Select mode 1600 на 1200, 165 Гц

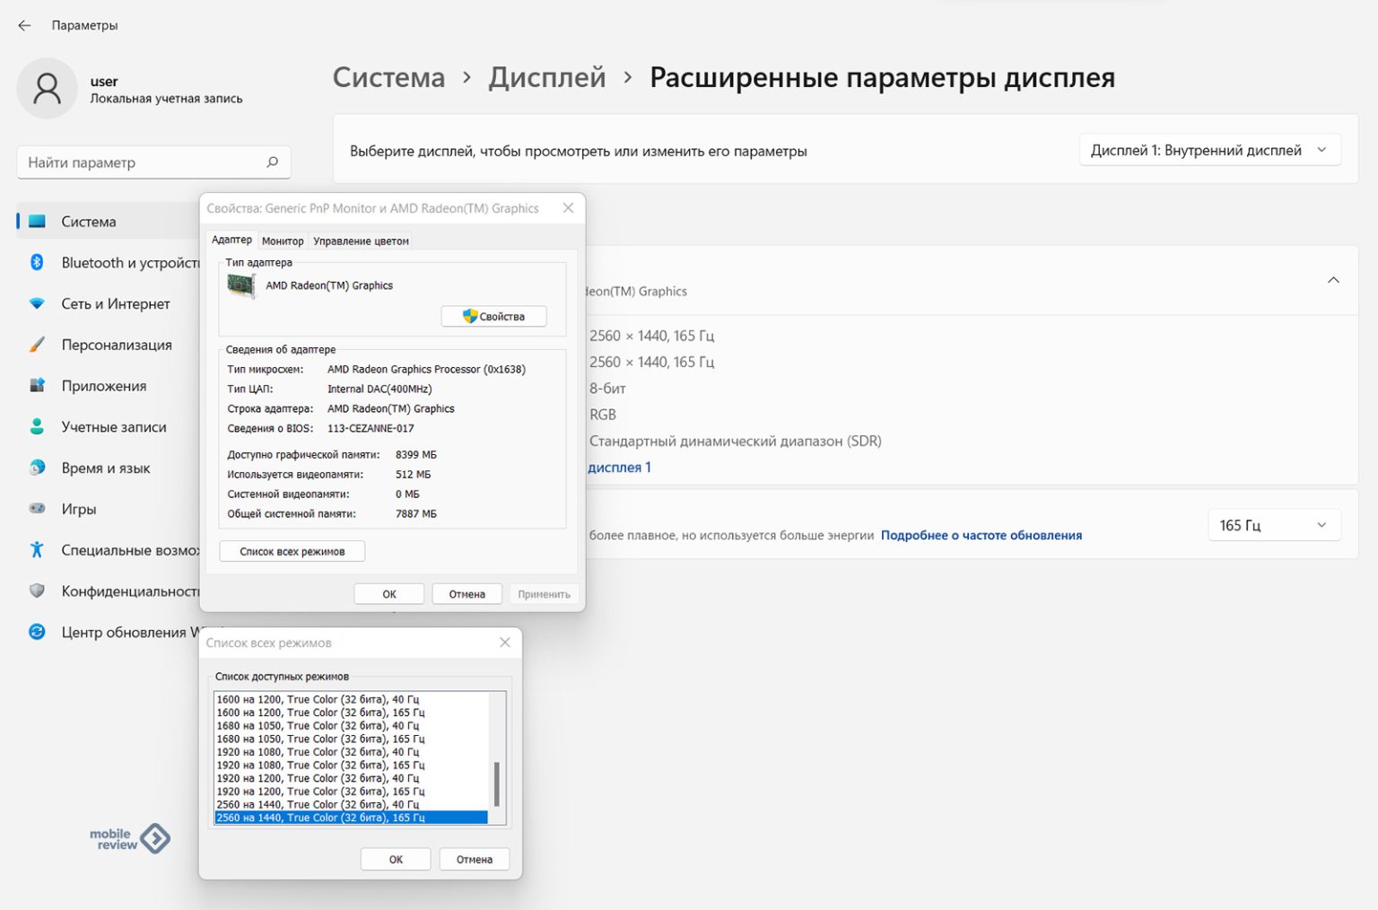tap(351, 713)
